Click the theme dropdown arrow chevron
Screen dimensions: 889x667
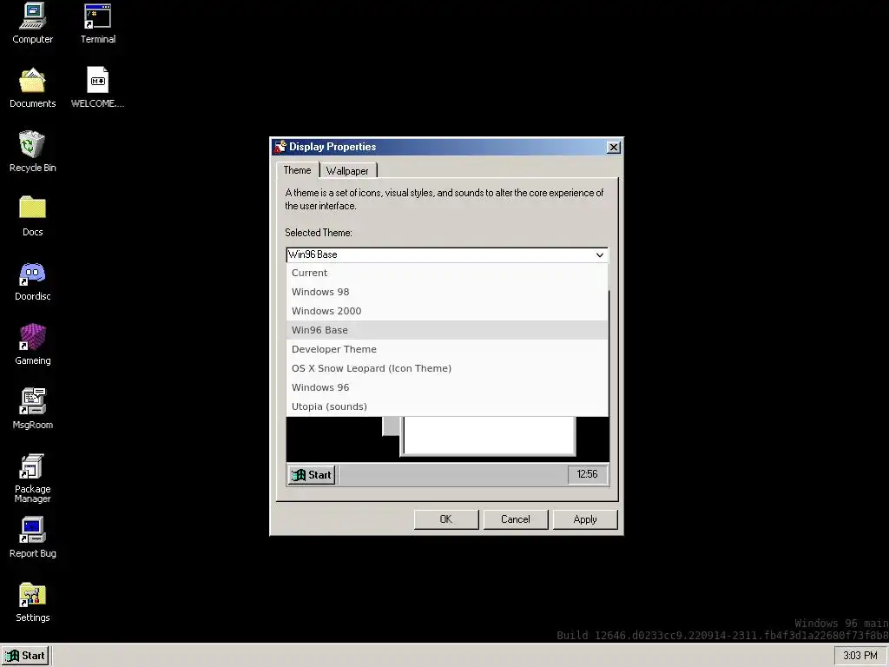click(x=599, y=255)
